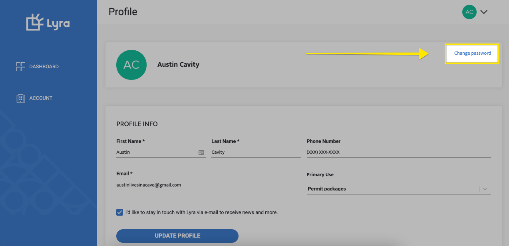Click the Primary Use label
Image resolution: width=509 pixels, height=246 pixels.
coord(320,175)
